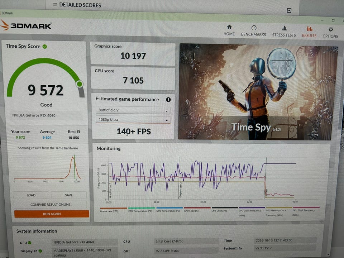Switch to the Results tab

click(309, 32)
